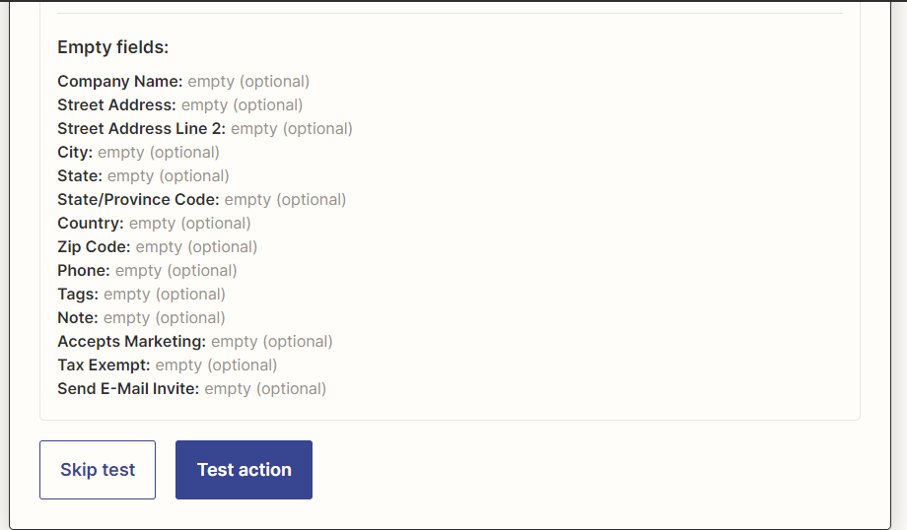Click the Skip test button
907x530 pixels.
point(98,470)
